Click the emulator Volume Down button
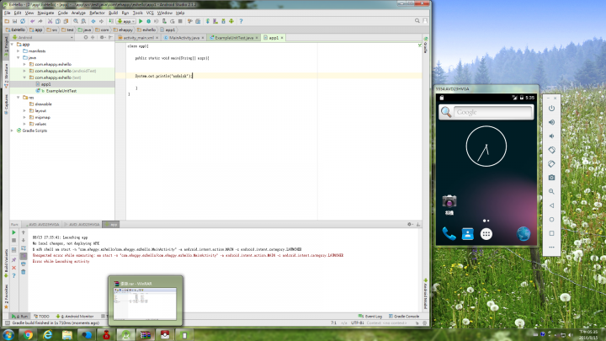Image resolution: width=606 pixels, height=341 pixels. (551, 136)
